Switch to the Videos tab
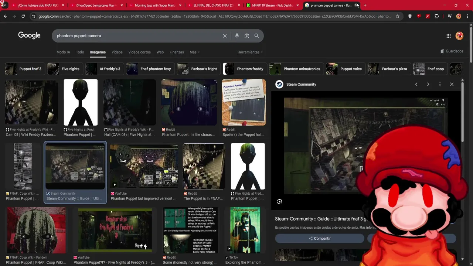The image size is (473, 266). click(x=117, y=52)
